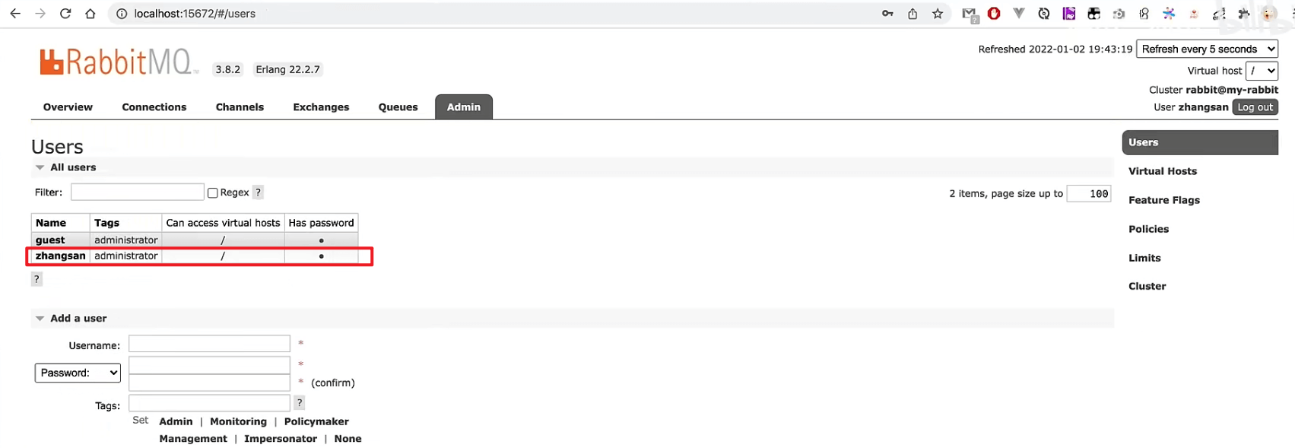Viewport: 1295px width, 448px height.
Task: Click the RabbitMQ logo
Action: coord(119,62)
